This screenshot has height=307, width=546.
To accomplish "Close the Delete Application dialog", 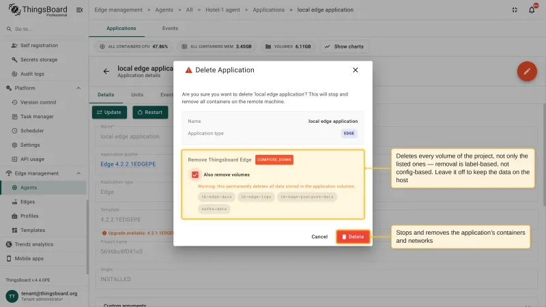I will tap(355, 70).
